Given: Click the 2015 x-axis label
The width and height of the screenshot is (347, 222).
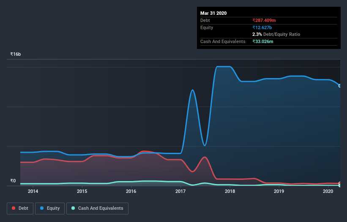Looking at the screenshot, I should 82,191.
